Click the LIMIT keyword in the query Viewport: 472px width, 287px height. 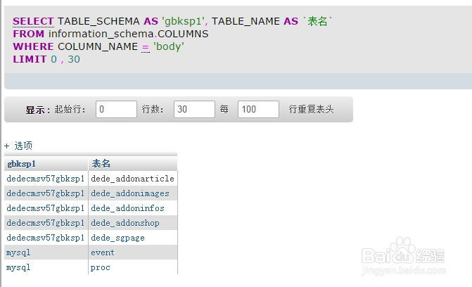point(27,59)
